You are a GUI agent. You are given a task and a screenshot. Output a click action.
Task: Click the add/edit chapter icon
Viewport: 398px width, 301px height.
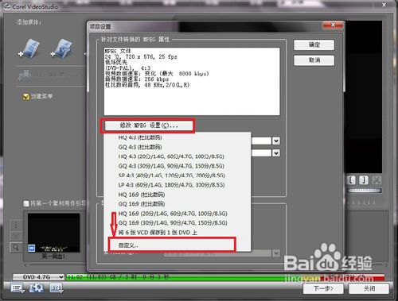25,75
